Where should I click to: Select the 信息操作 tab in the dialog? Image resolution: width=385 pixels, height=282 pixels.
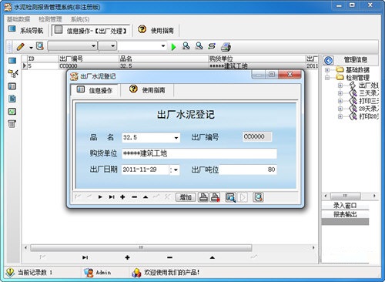[x=95, y=90]
